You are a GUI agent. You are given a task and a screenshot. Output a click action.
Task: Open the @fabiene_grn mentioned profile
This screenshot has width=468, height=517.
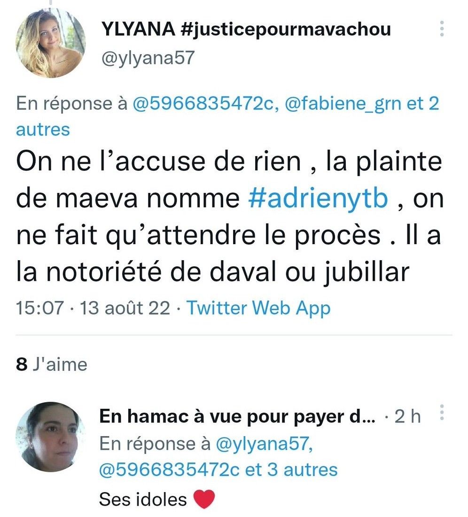click(343, 103)
